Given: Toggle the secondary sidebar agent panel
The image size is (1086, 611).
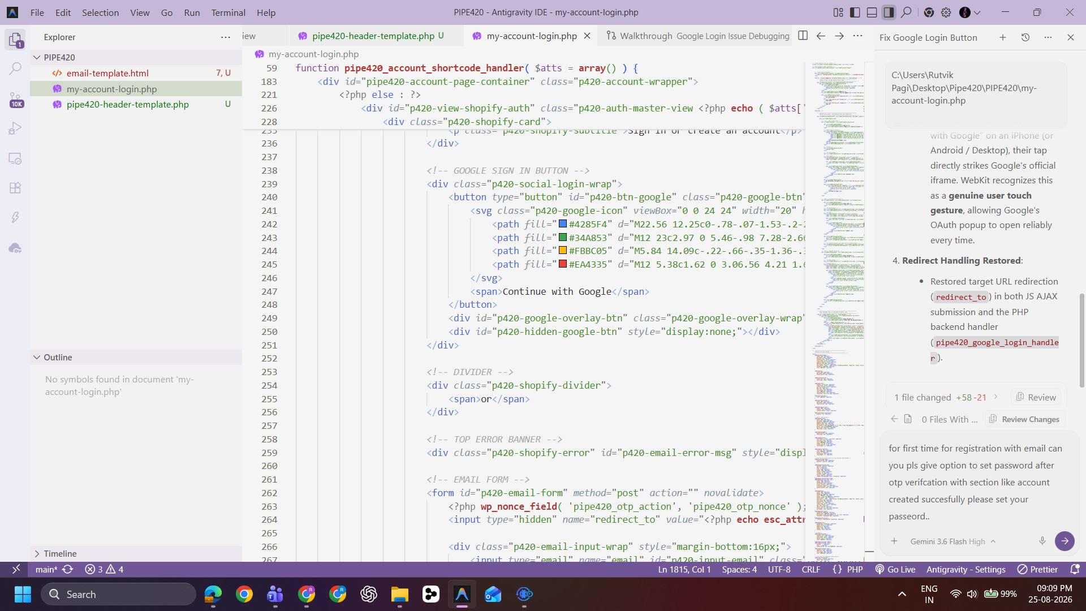Looking at the screenshot, I should point(889,12).
